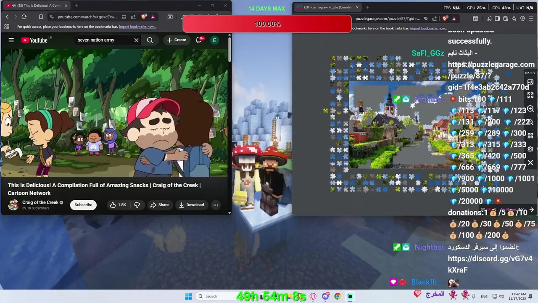Open Google Chrome from the taskbar
Image resolution: width=538 pixels, height=303 pixels.
338,296
